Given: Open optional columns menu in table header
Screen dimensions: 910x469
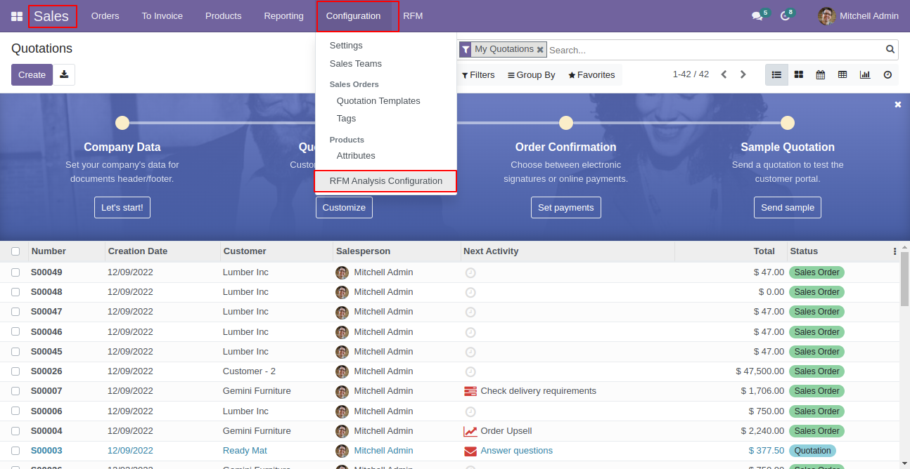Looking at the screenshot, I should [x=895, y=251].
